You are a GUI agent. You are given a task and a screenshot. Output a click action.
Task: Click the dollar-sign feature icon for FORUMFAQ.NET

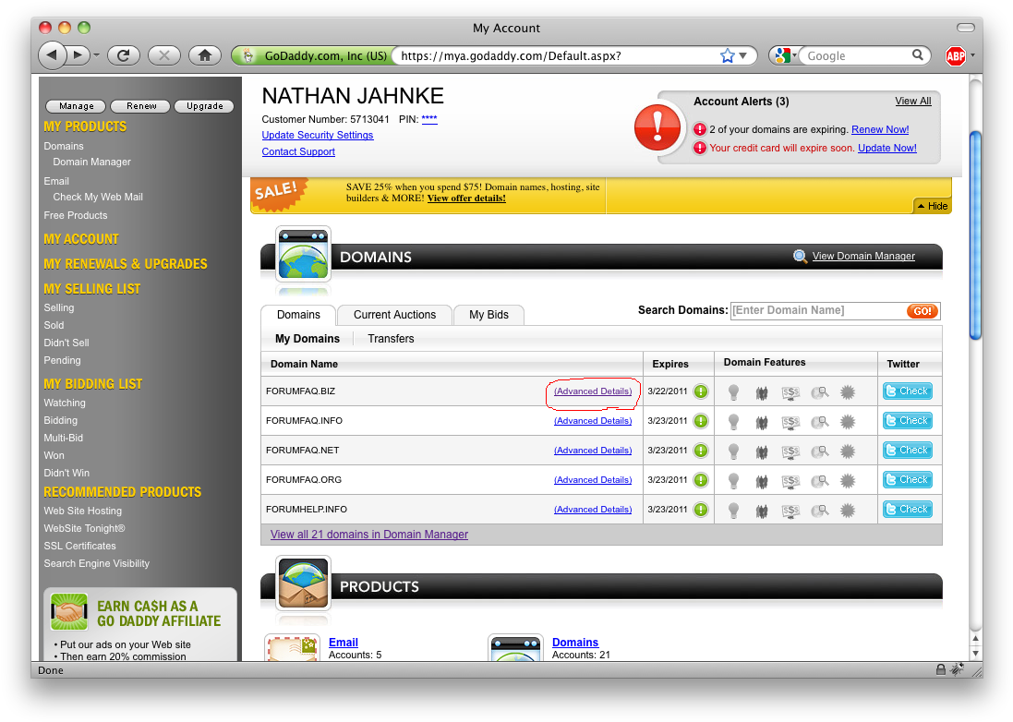[x=790, y=451]
